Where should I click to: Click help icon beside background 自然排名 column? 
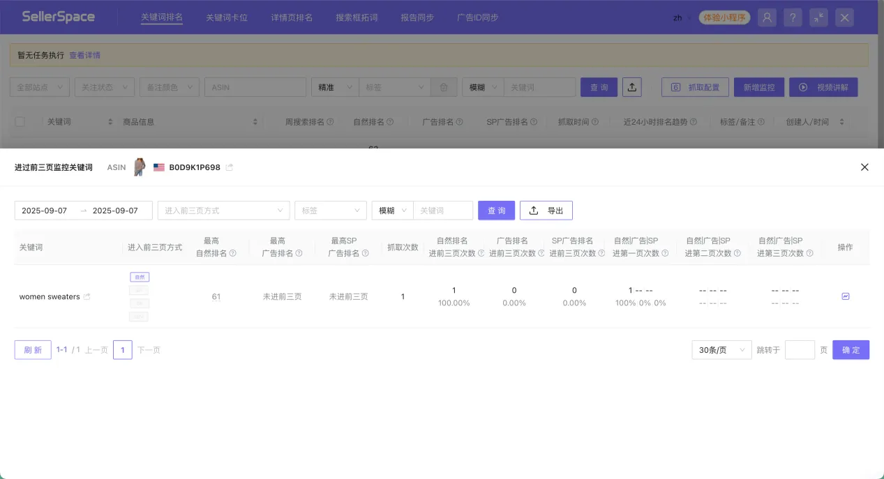coord(390,122)
